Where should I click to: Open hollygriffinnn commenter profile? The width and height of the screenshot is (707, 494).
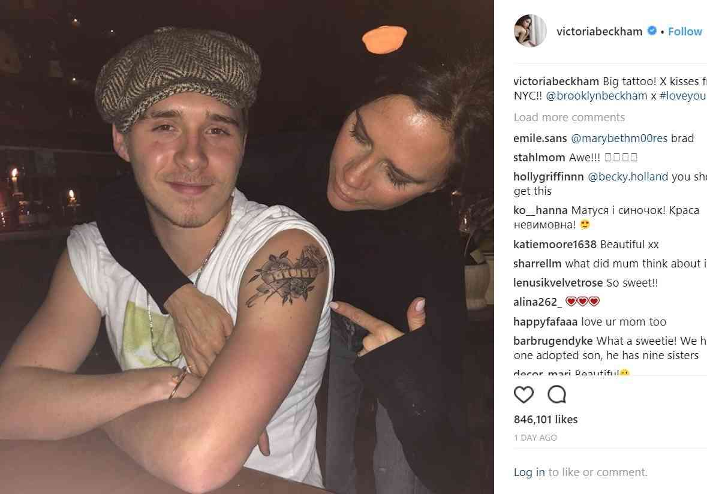tap(549, 177)
